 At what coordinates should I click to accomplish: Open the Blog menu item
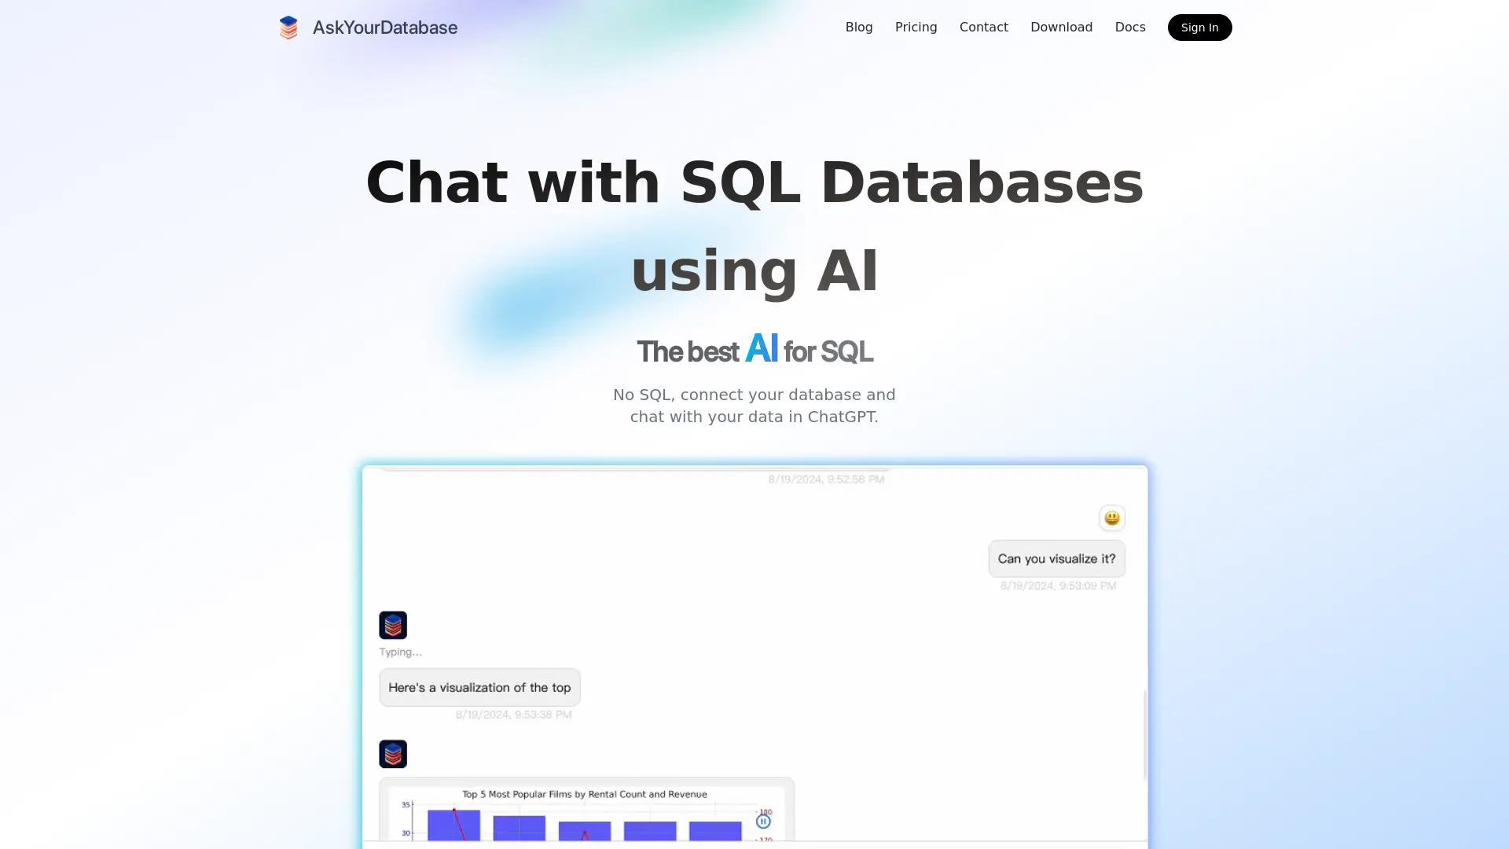(858, 27)
